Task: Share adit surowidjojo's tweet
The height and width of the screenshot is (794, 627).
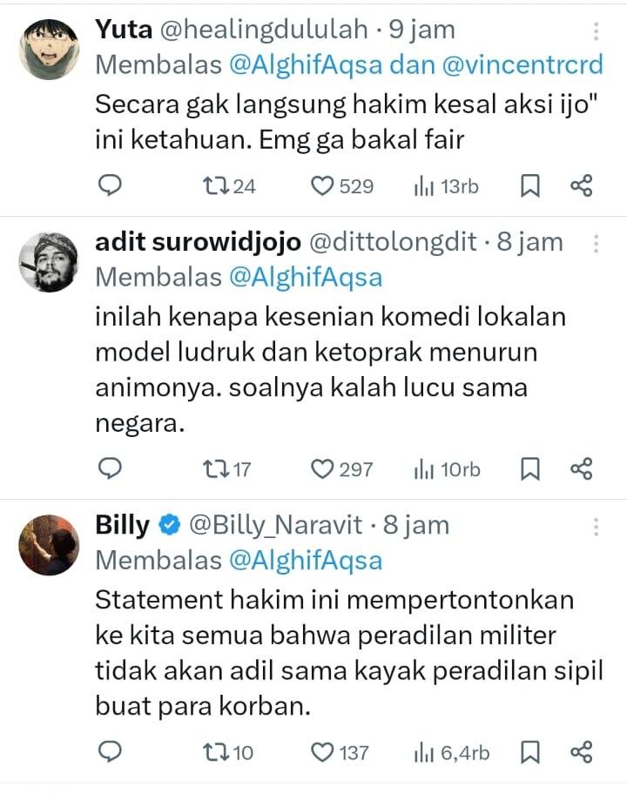Action: (582, 468)
